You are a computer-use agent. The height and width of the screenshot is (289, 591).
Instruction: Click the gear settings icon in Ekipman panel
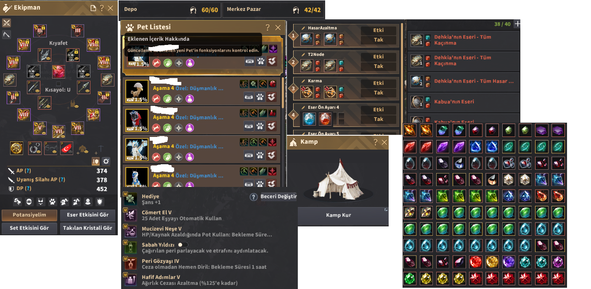coord(106,161)
